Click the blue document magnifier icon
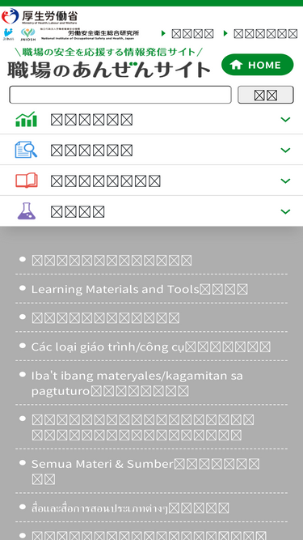 pyautogui.click(x=26, y=150)
